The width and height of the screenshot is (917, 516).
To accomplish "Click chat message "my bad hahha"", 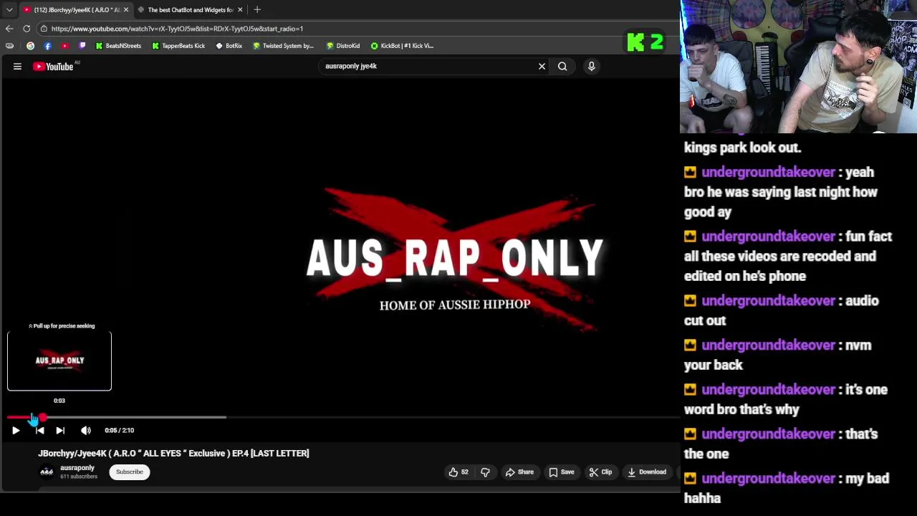I will (x=787, y=488).
